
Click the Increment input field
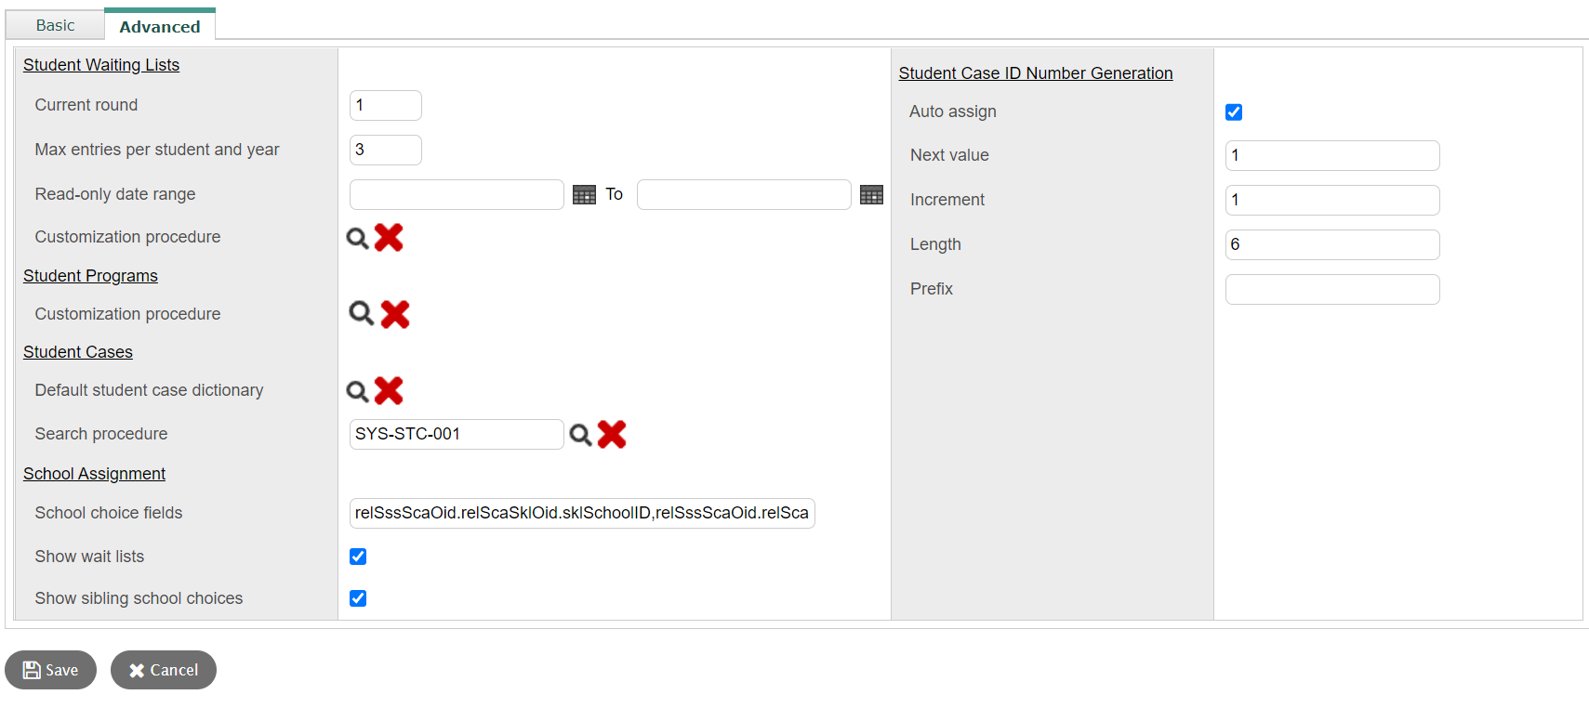point(1332,200)
